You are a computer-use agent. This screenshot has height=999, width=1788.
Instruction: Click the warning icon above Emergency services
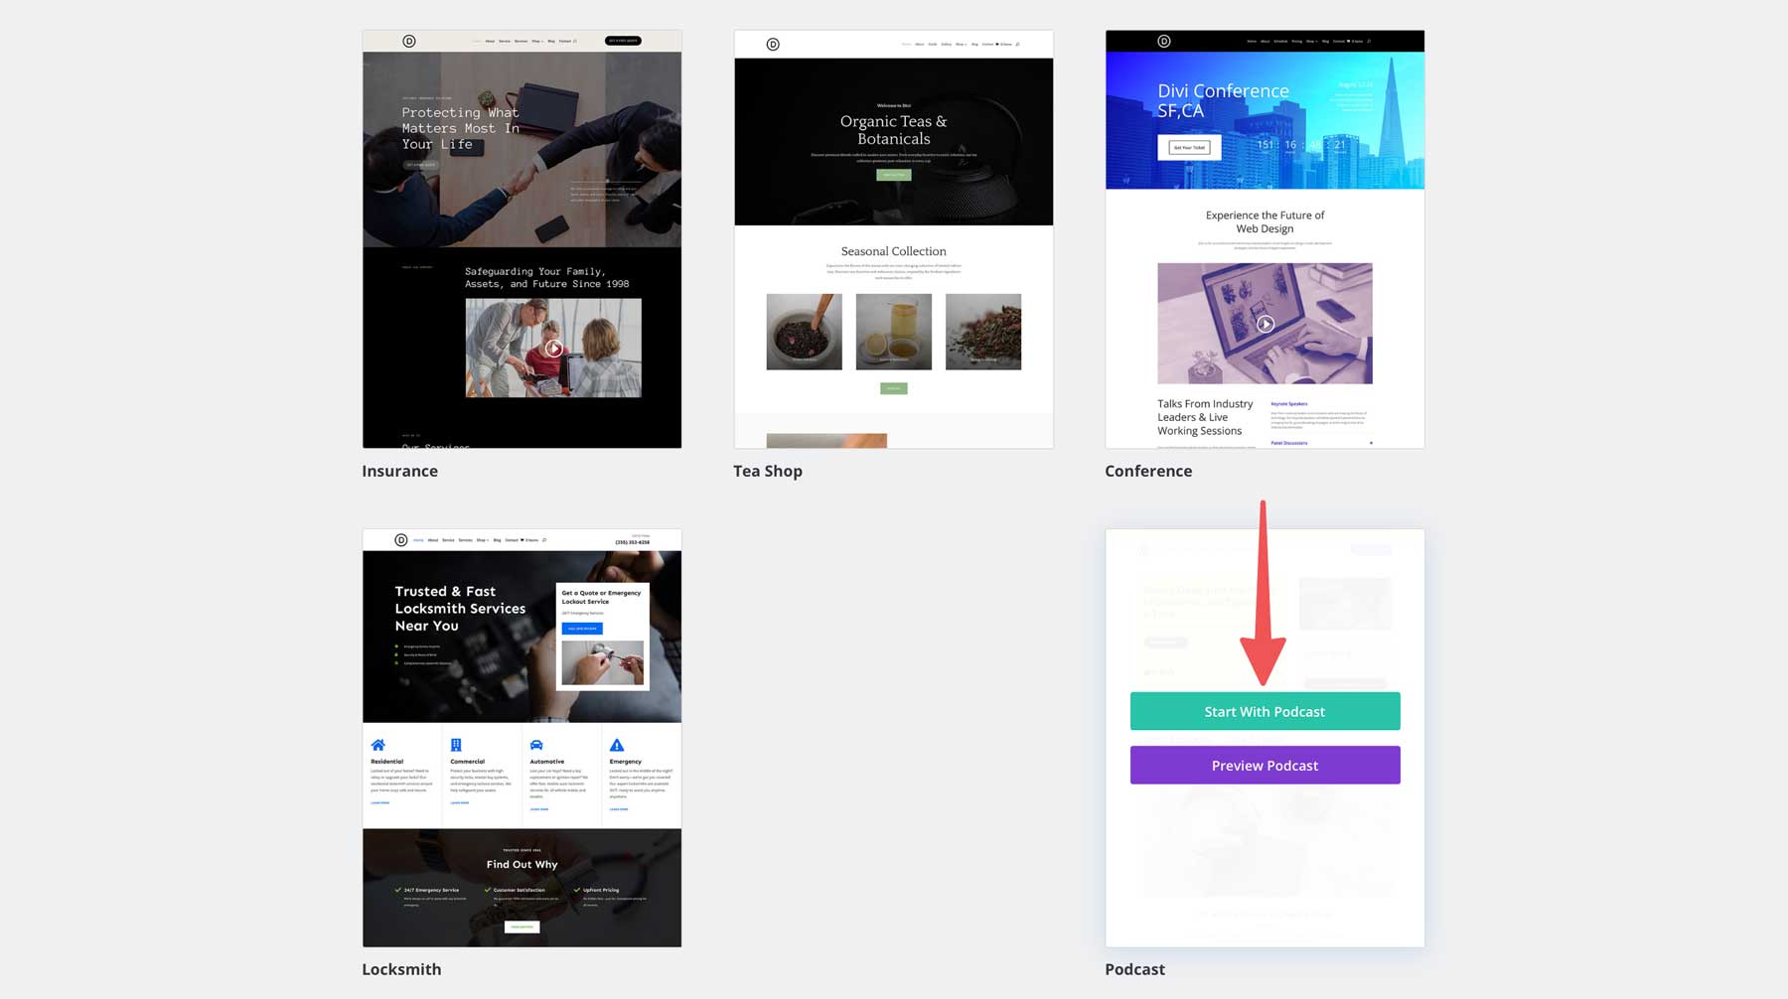617,745
